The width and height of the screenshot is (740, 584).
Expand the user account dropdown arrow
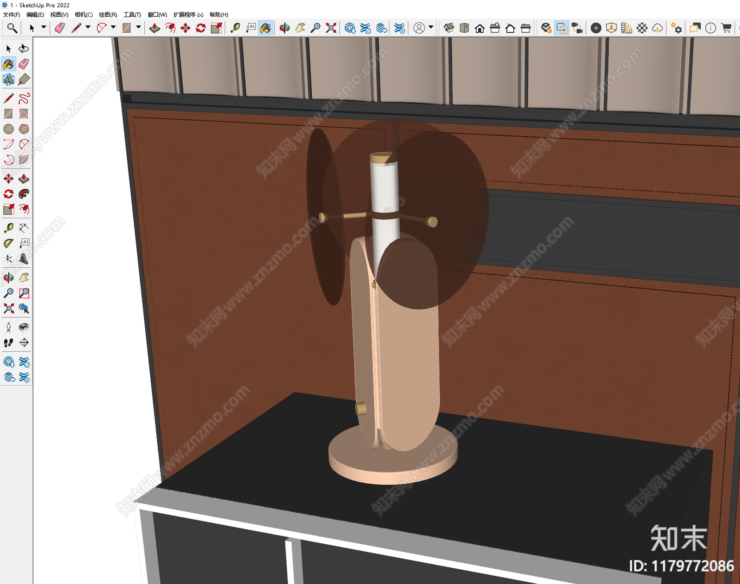(x=431, y=27)
